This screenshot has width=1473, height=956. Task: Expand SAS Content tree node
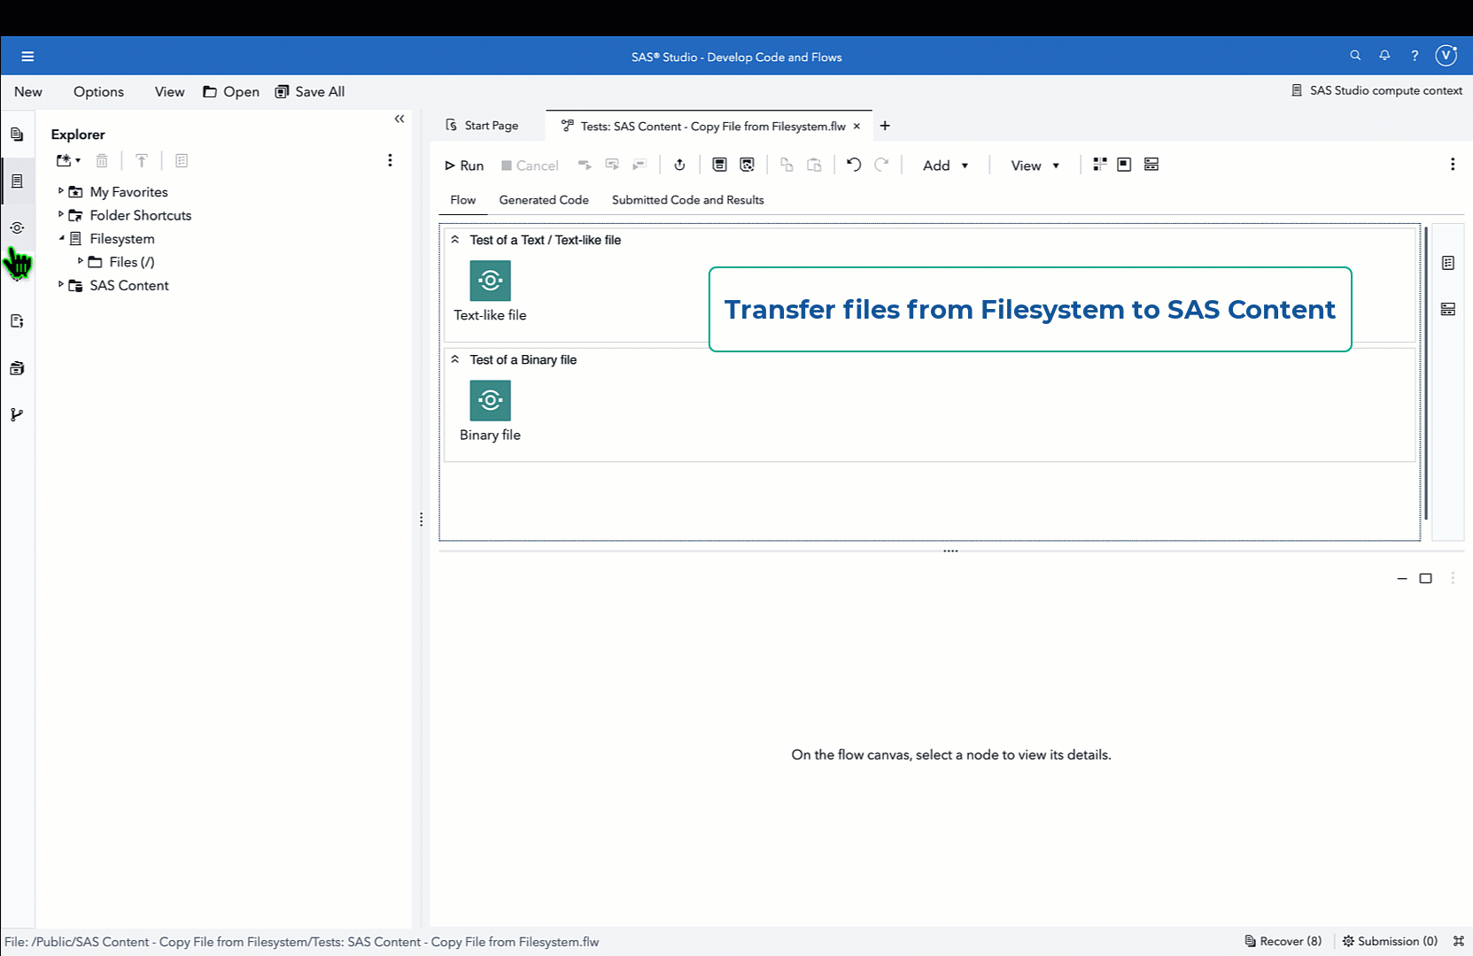tap(60, 284)
